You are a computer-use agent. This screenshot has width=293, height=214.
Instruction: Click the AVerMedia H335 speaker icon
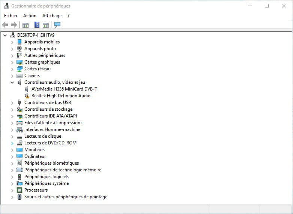(x=27, y=89)
